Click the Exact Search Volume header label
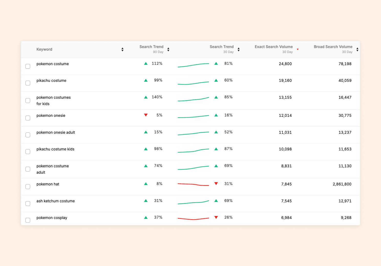Viewport: 381px width, 266px height. [x=274, y=47]
